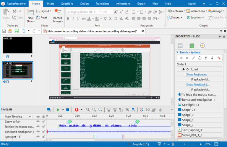Open the Transitions tab
This screenshot has height=147, width=227.
pyautogui.click(x=102, y=4)
